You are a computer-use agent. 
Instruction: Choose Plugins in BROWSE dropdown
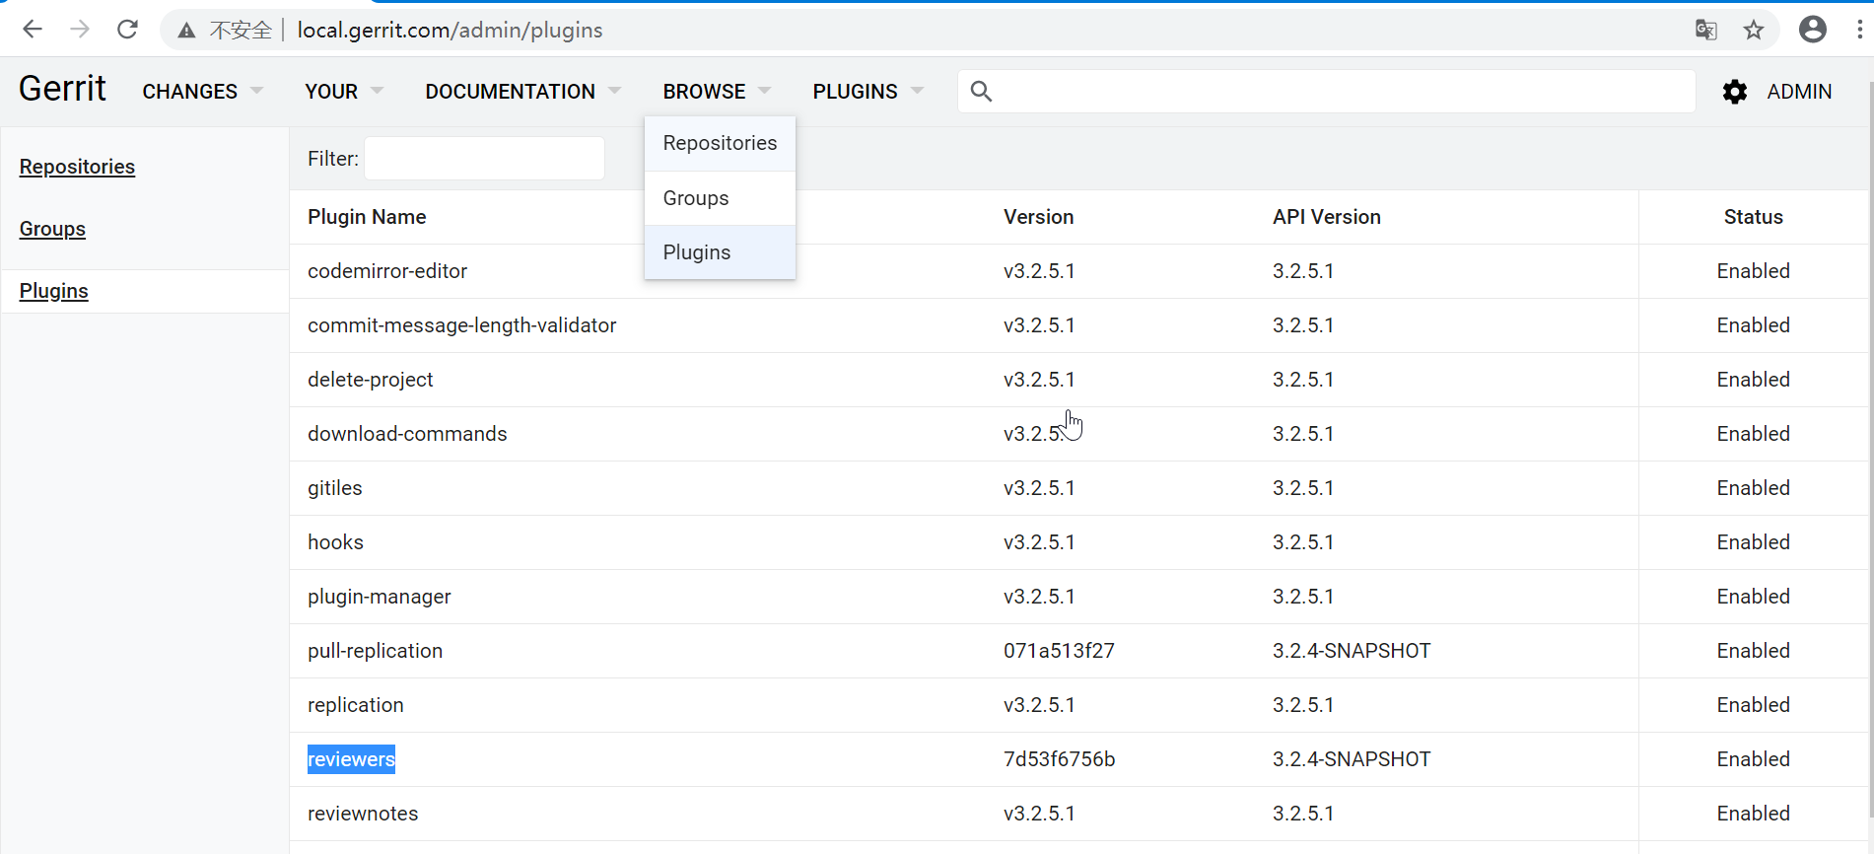click(720, 252)
